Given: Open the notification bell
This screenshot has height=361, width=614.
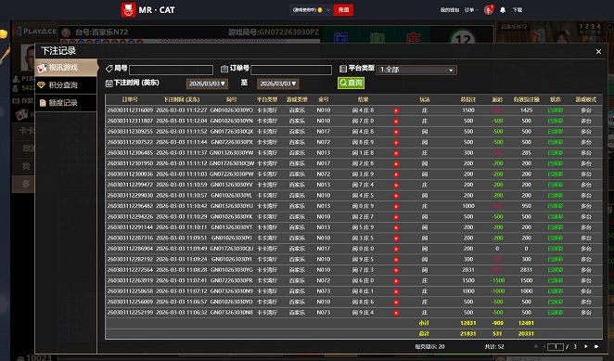Looking at the screenshot, I should coord(503,10).
